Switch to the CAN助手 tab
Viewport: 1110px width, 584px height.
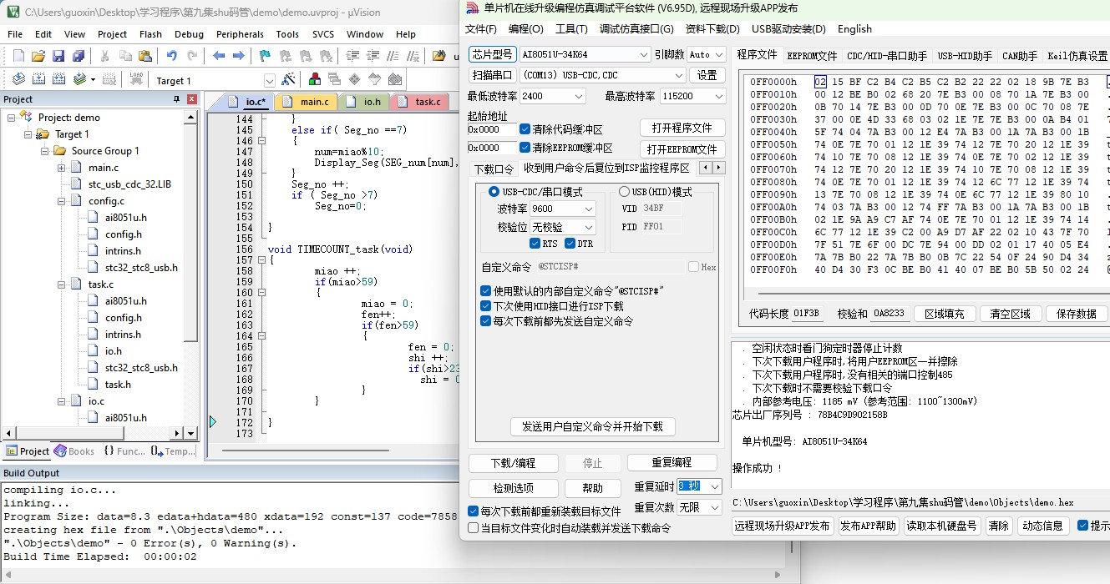(1020, 56)
